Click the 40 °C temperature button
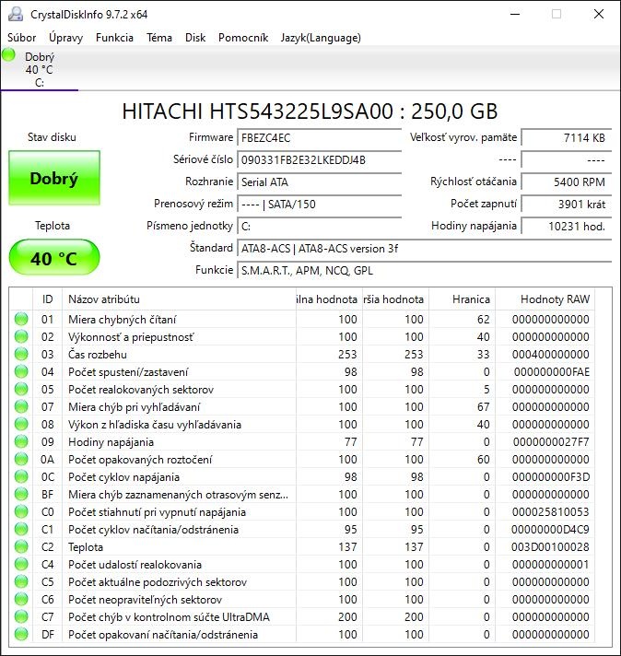Image resolution: width=621 pixels, height=656 pixels. tap(54, 257)
